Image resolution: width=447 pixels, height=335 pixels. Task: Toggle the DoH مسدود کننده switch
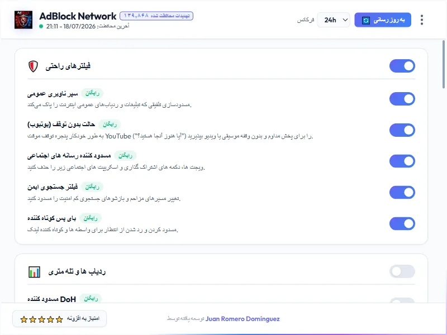click(x=402, y=300)
